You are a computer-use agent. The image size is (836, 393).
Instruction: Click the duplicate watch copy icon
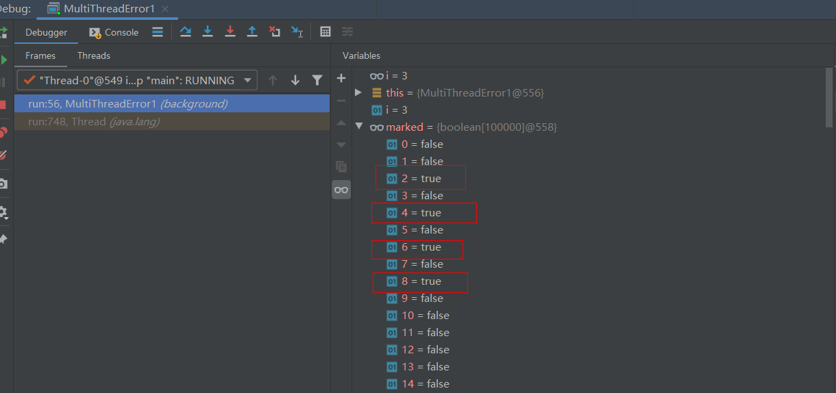(341, 167)
